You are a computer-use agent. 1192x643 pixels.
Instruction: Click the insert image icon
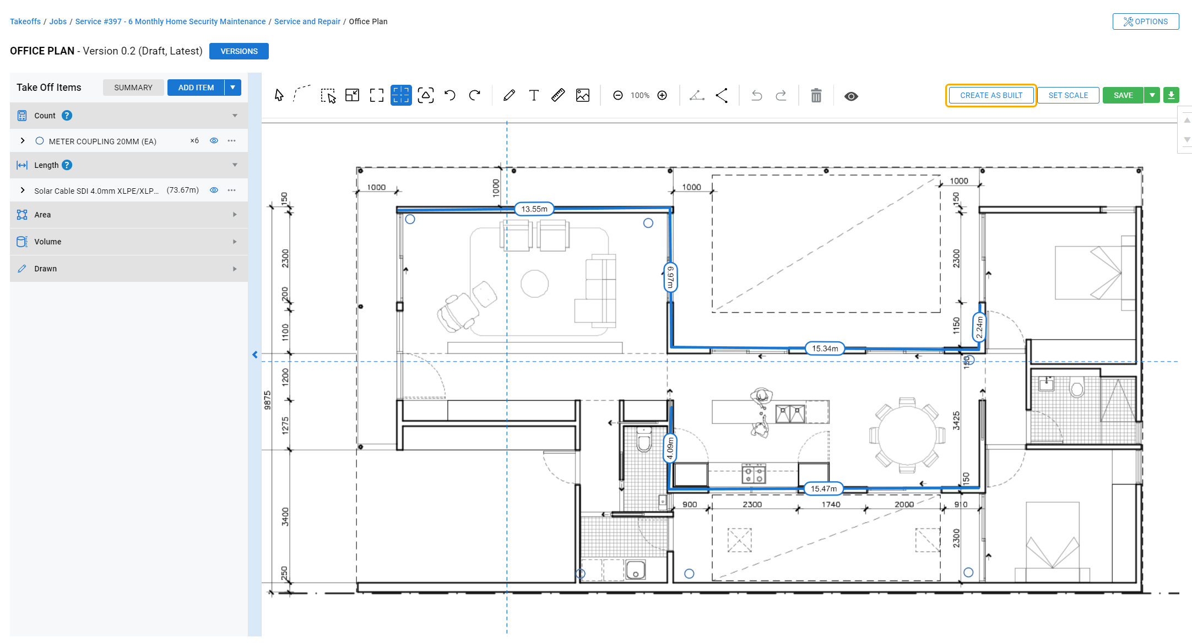click(583, 95)
